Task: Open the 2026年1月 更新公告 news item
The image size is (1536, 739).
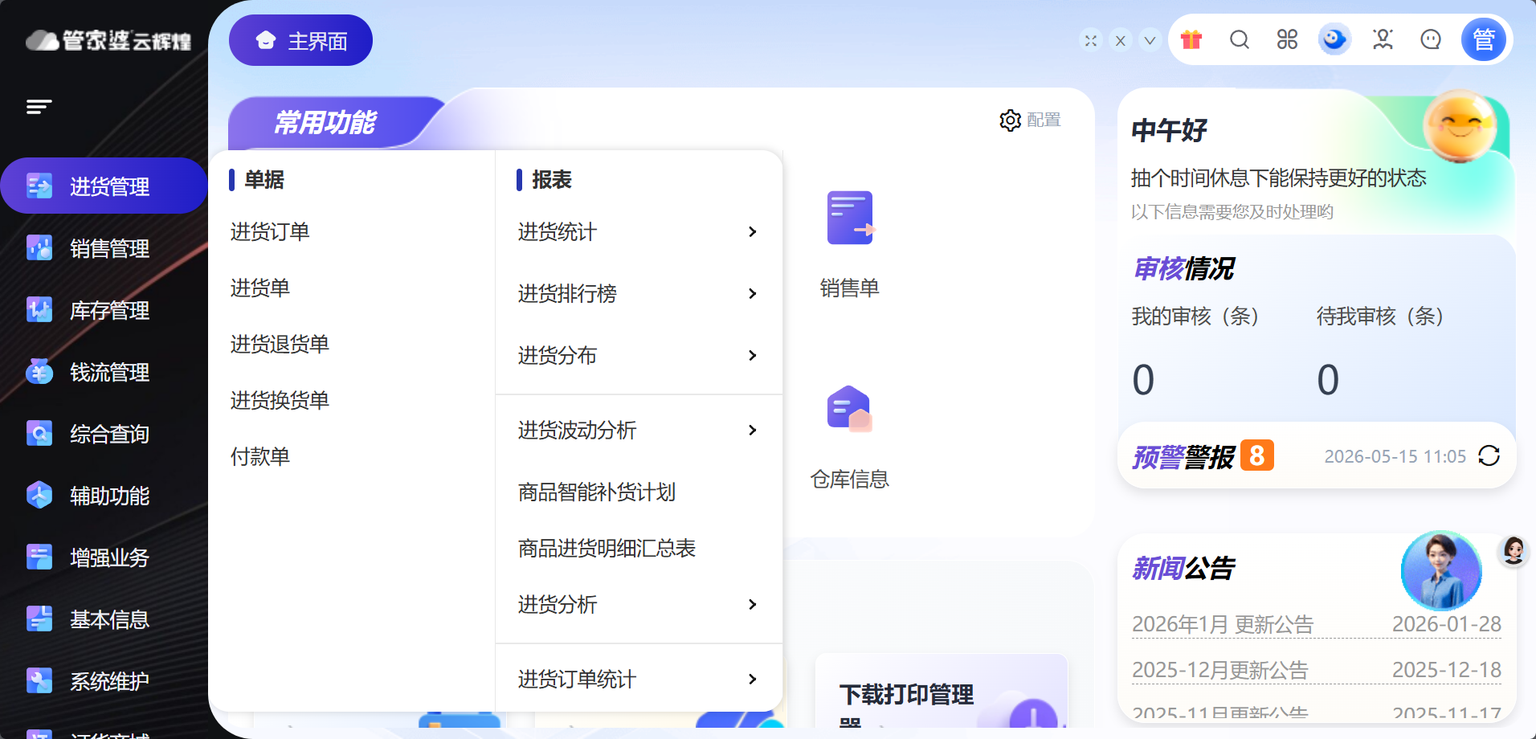Action: [x=1316, y=624]
